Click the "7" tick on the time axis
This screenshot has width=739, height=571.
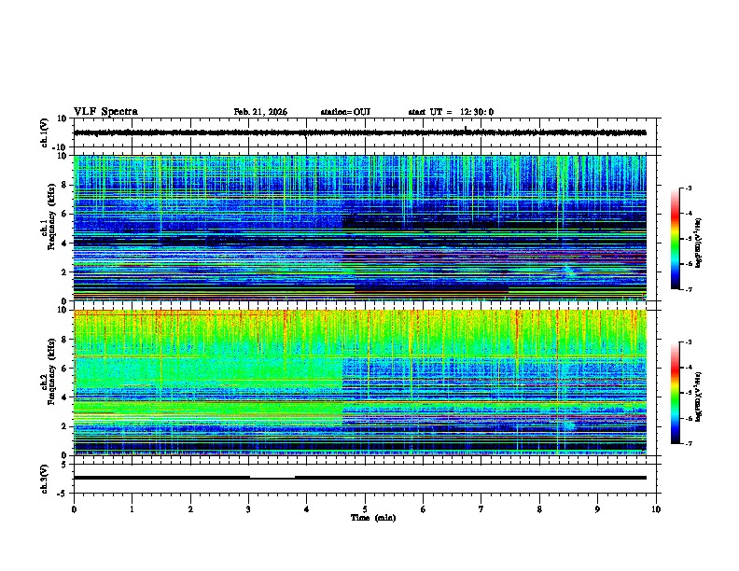481,509
